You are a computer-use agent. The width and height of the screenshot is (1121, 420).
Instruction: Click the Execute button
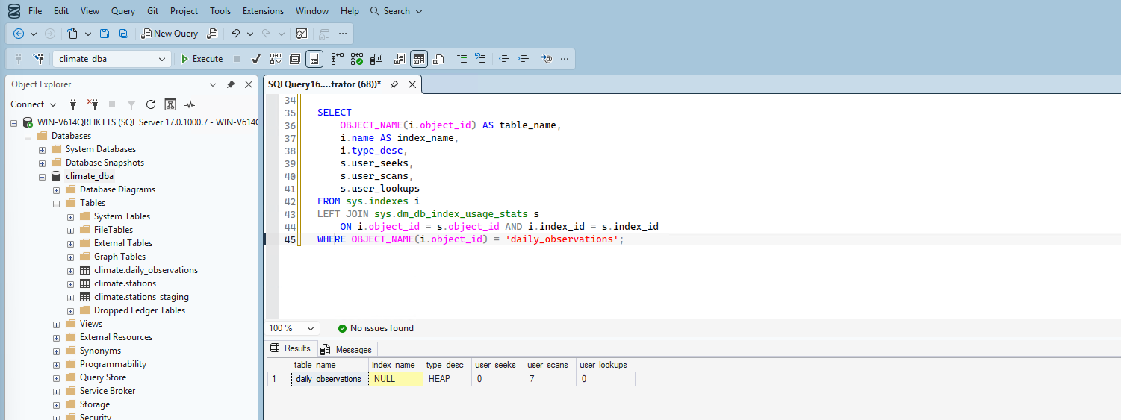click(x=202, y=59)
